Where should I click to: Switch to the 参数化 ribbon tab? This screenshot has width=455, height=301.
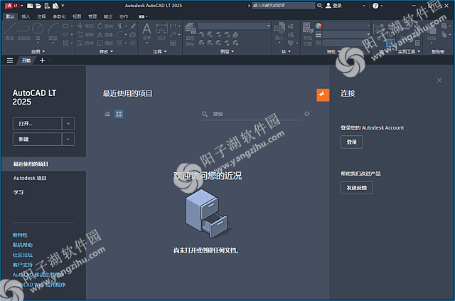59,16
